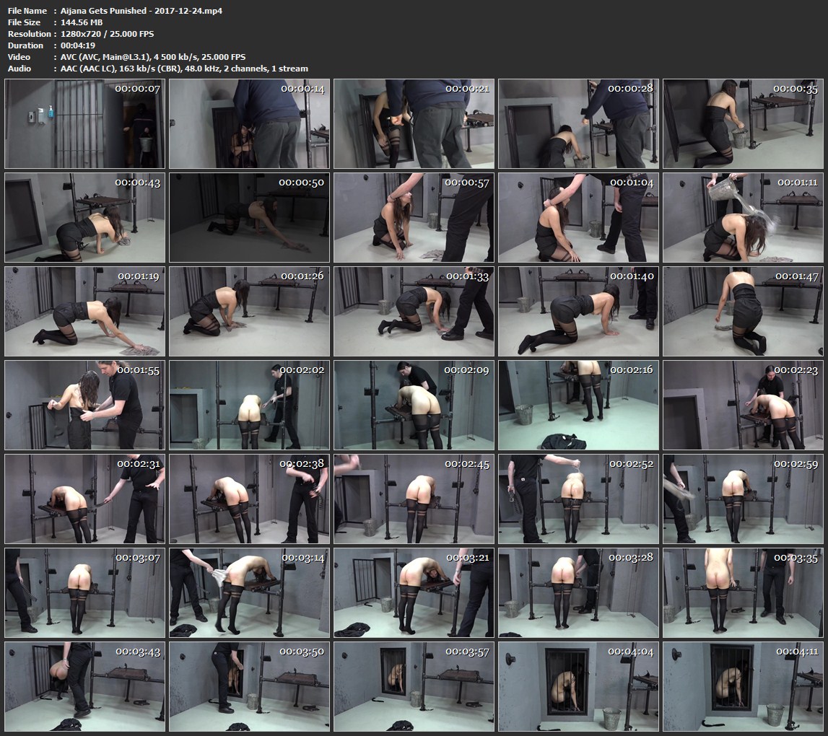The height and width of the screenshot is (736, 828).
Task: Choose the frame at 00:03:43
Action: click(x=85, y=687)
